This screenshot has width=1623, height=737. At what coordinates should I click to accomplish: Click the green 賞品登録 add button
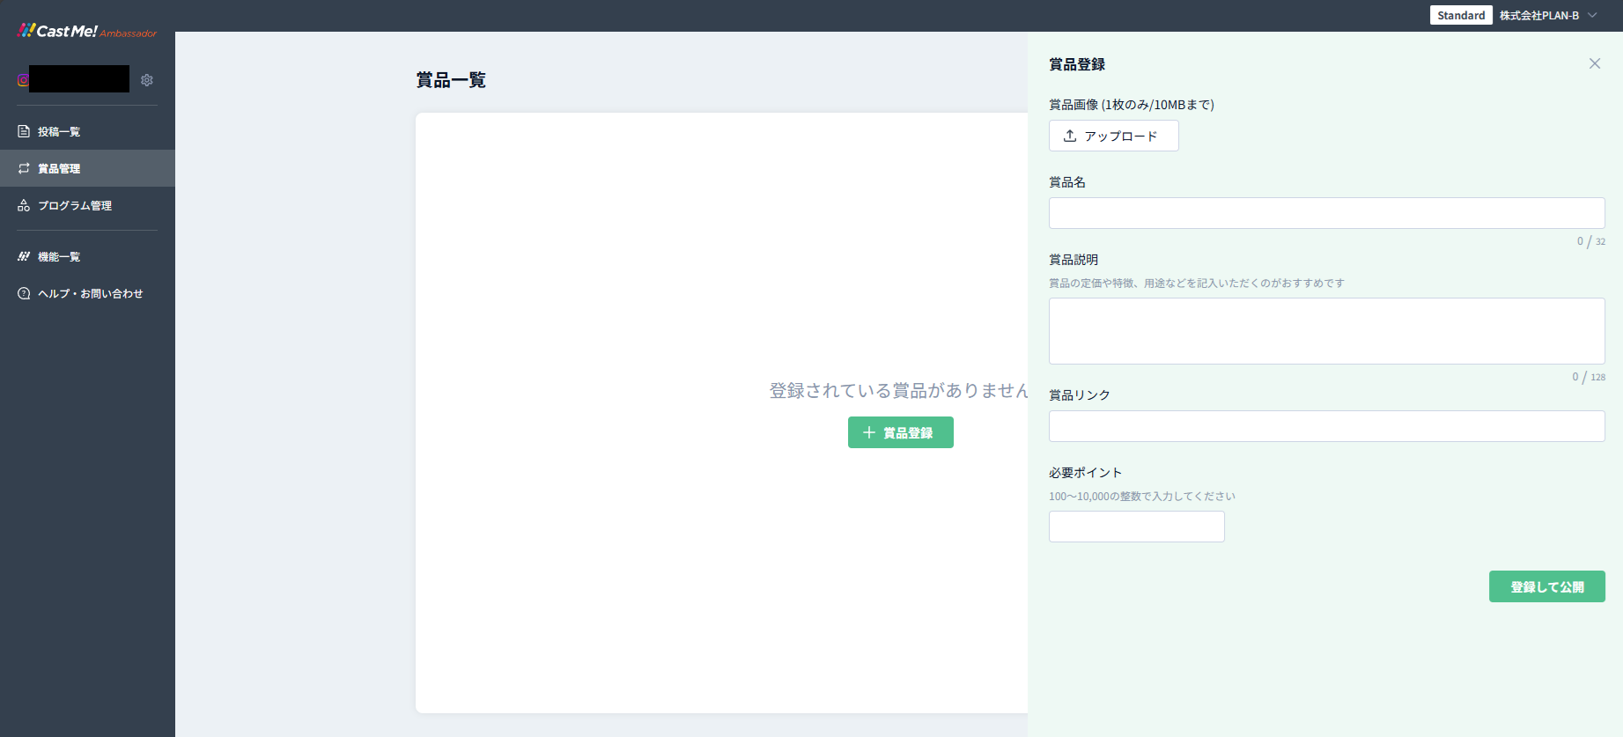tap(900, 432)
